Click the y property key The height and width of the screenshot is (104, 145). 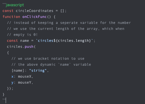12,83
